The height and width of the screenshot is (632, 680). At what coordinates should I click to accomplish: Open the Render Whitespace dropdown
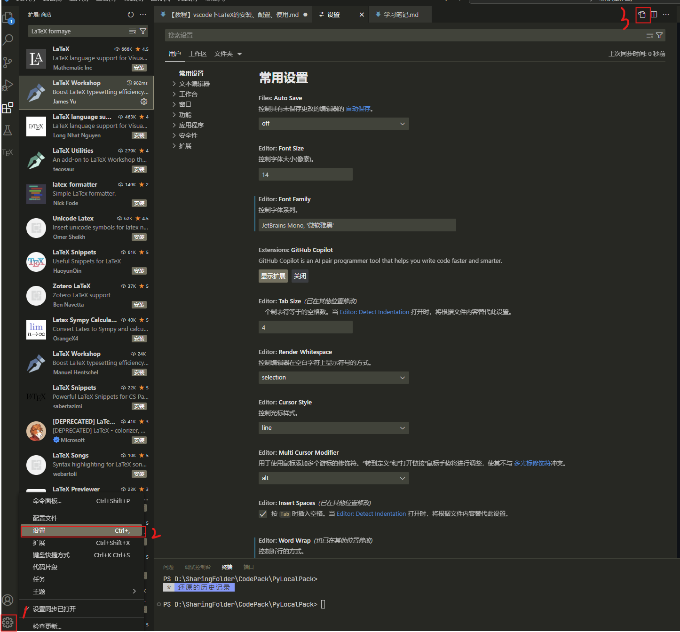(x=333, y=378)
